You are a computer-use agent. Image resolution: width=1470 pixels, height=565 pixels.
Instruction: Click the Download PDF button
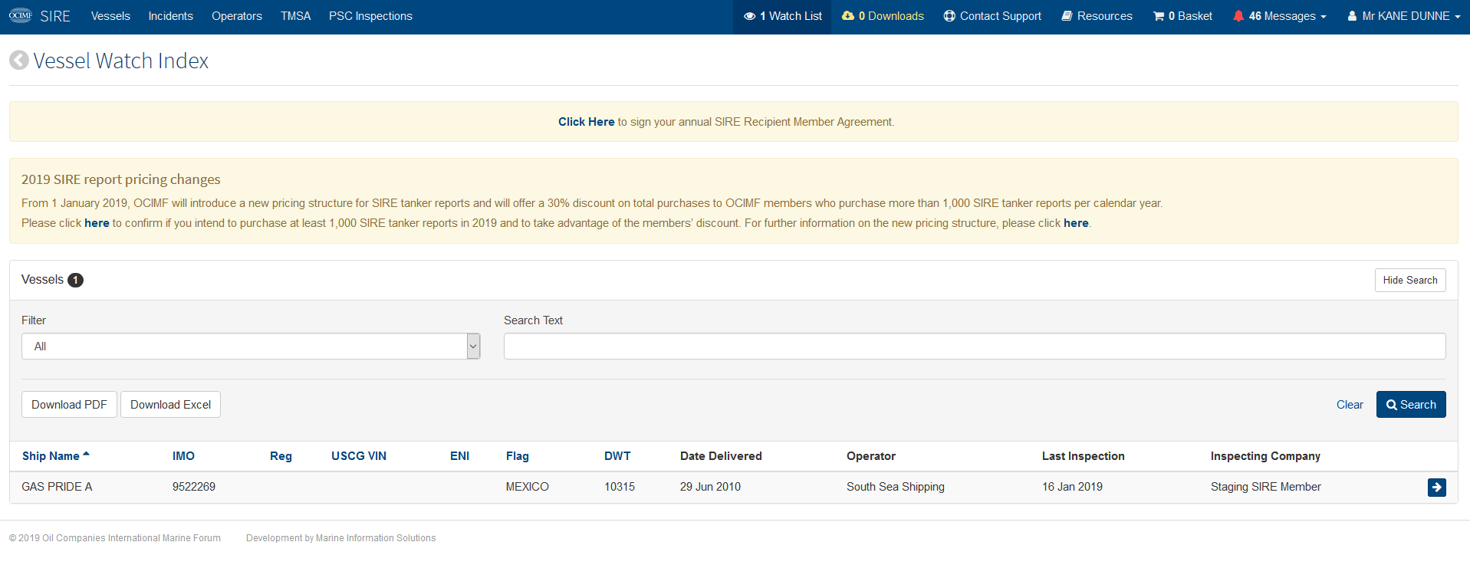point(69,405)
